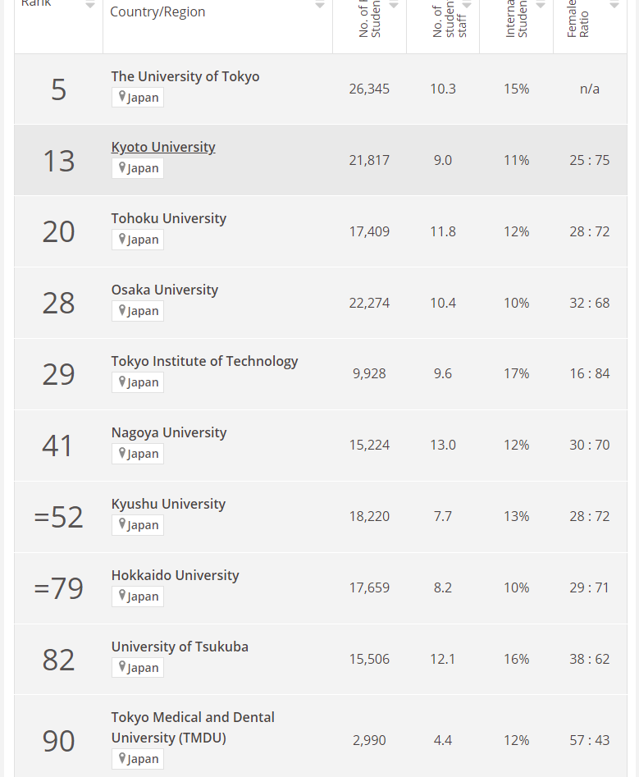The height and width of the screenshot is (777, 639).
Task: Click the location pin under Nagoya University
Action: pos(122,454)
